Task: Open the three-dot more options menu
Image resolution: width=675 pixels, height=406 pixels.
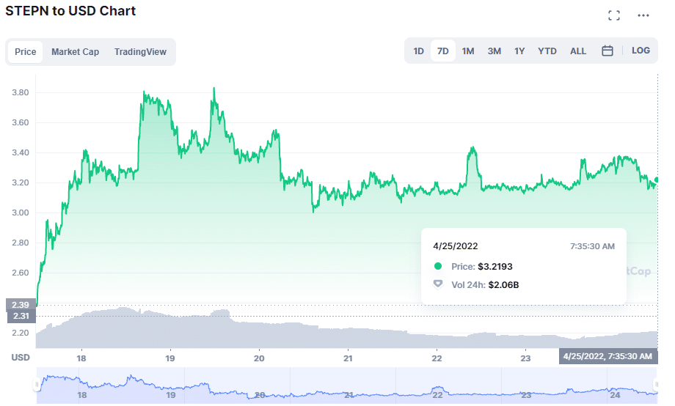Action: [x=643, y=15]
